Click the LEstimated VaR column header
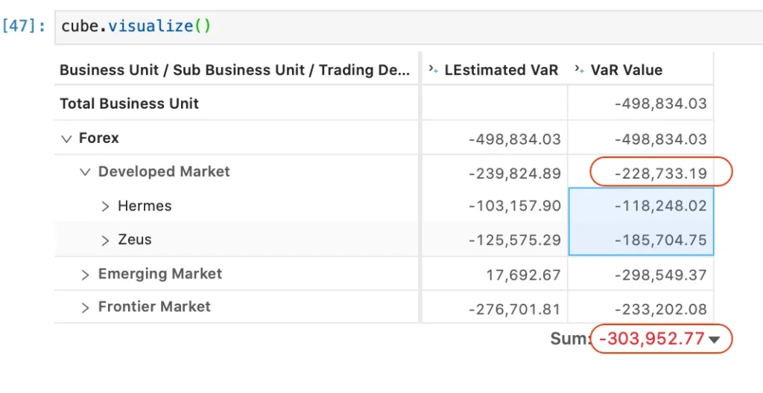This screenshot has width=763, height=393. [495, 69]
